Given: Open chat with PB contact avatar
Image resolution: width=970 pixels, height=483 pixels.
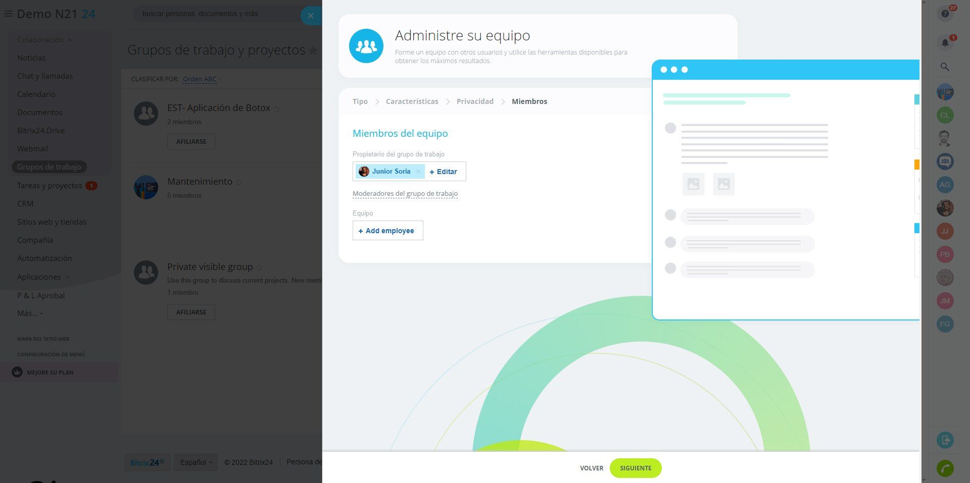Looking at the screenshot, I should pyautogui.click(x=945, y=254).
